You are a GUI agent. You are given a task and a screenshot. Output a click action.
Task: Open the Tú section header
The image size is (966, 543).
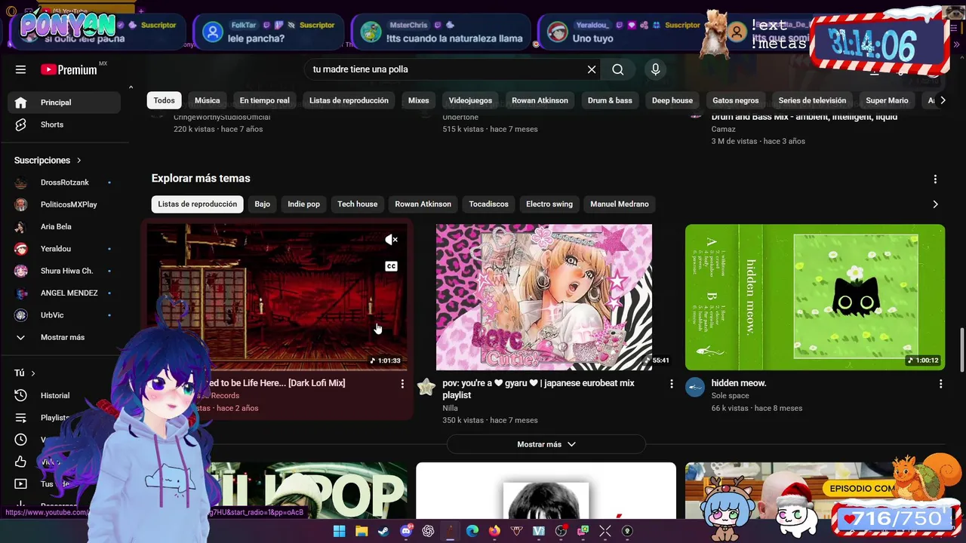pyautogui.click(x=25, y=373)
